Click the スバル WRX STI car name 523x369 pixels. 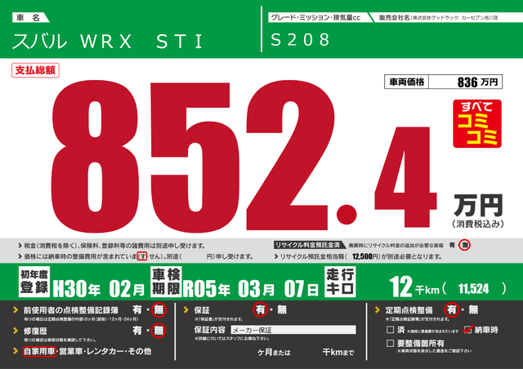tap(106, 41)
